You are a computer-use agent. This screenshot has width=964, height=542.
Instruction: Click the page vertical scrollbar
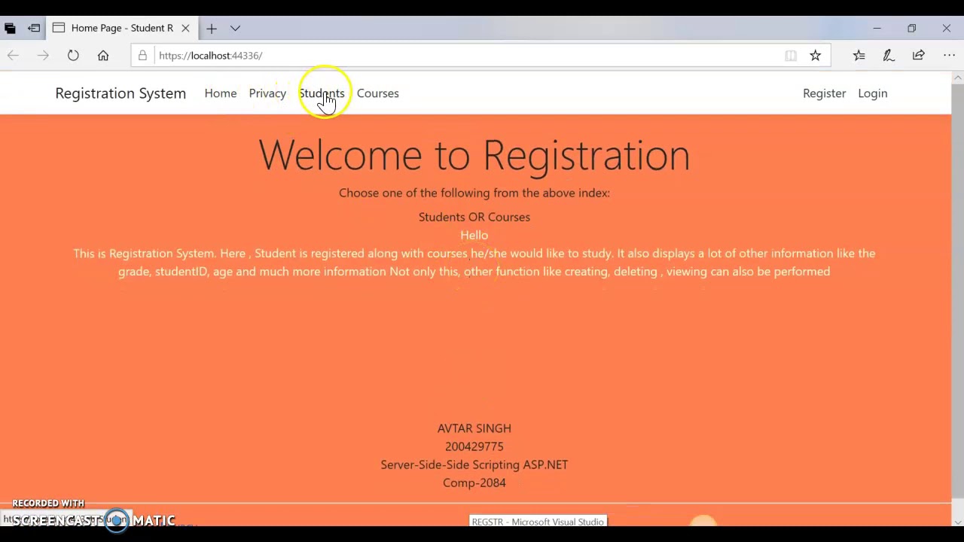[958, 297]
